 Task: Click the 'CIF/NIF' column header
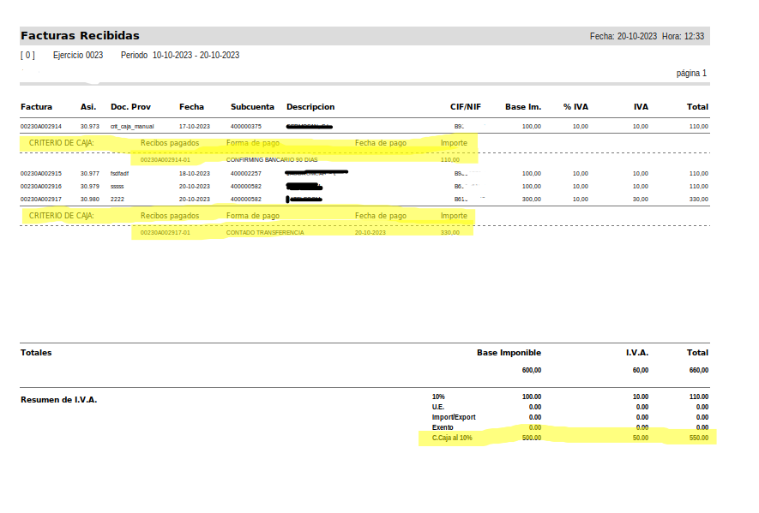coord(466,107)
